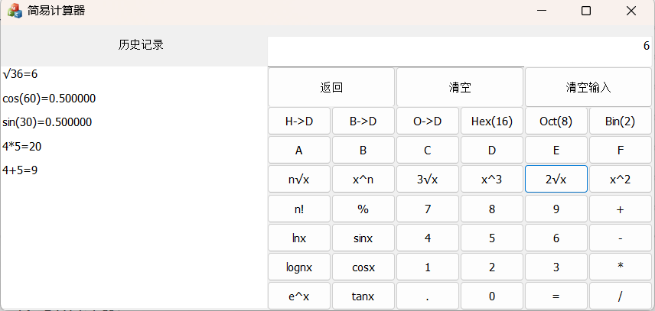
Task: Choose the Bin(2) base button
Action: pos(620,121)
